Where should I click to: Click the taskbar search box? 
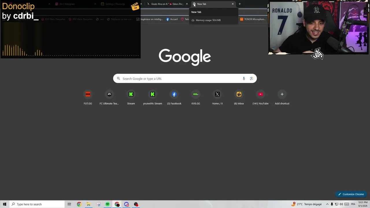coord(37,204)
